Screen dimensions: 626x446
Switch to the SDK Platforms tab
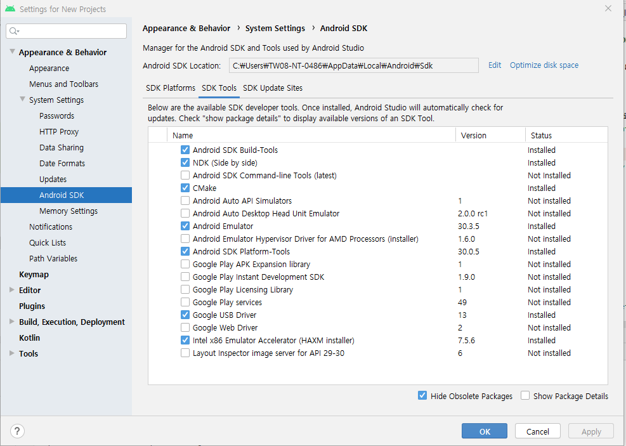pyautogui.click(x=171, y=88)
